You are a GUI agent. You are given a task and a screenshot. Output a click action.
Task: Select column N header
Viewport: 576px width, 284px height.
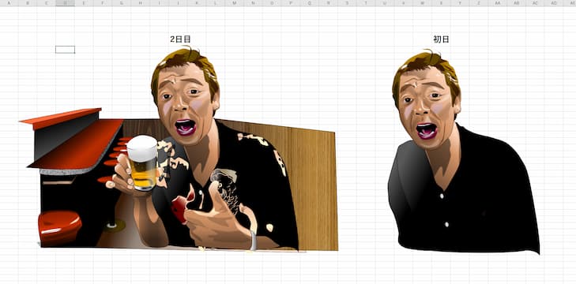point(253,3)
